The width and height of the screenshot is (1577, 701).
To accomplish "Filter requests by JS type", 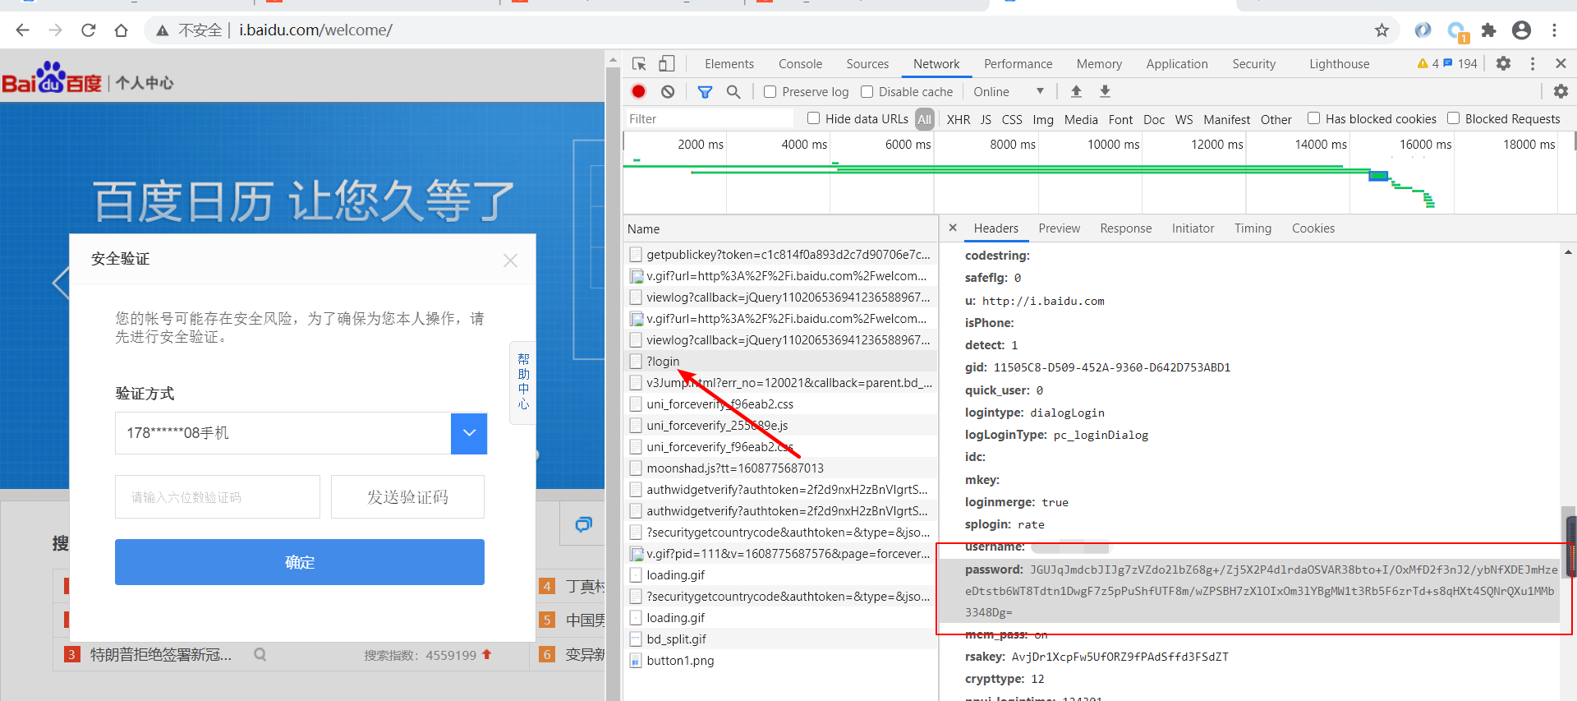I will [x=986, y=119].
